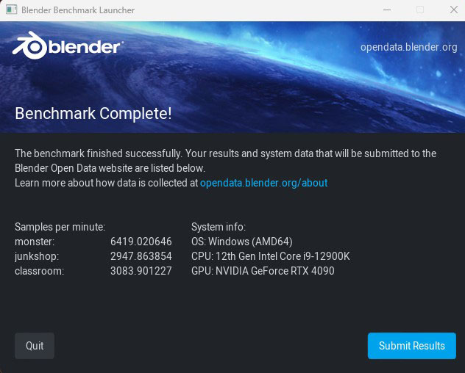Click the opendata.blender.org text in the banner
The height and width of the screenshot is (373, 465).
pyautogui.click(x=408, y=47)
